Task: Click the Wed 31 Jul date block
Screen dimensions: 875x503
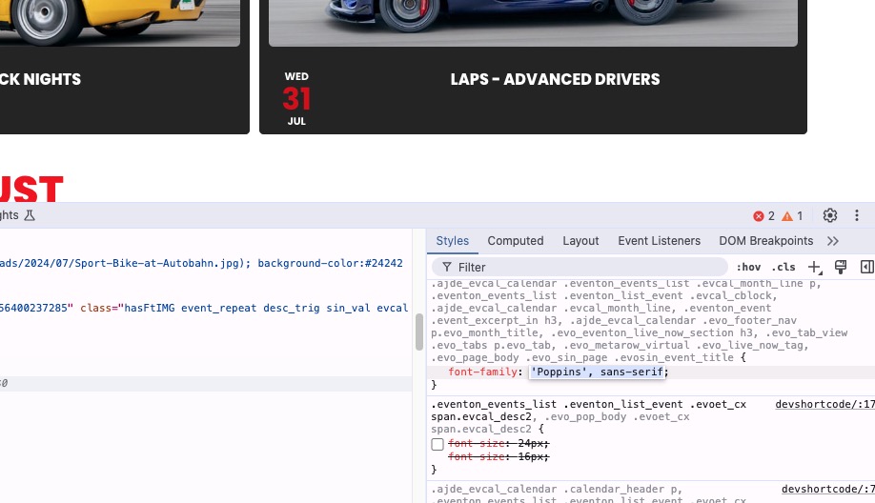Action: tap(296, 99)
